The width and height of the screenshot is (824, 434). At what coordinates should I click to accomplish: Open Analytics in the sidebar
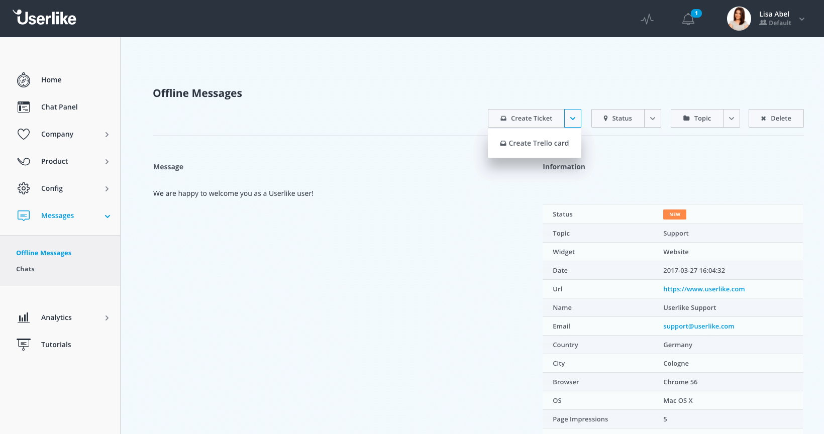[56, 317]
